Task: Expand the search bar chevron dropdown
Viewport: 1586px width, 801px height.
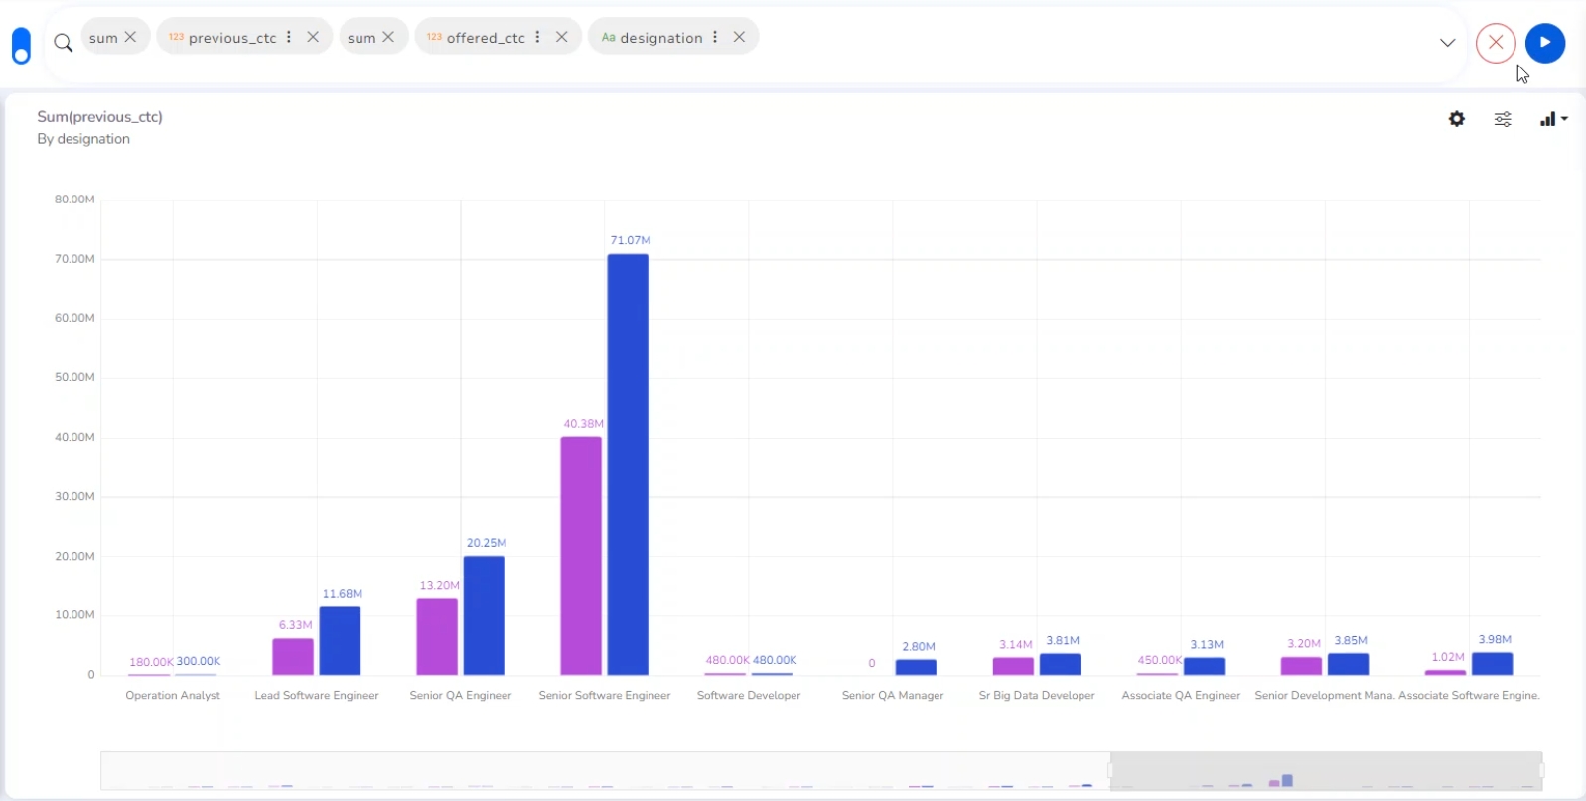Action: point(1447,43)
